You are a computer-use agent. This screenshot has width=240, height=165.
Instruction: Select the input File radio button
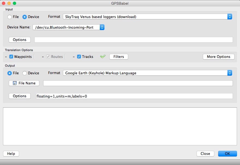pyautogui.click(x=10, y=17)
